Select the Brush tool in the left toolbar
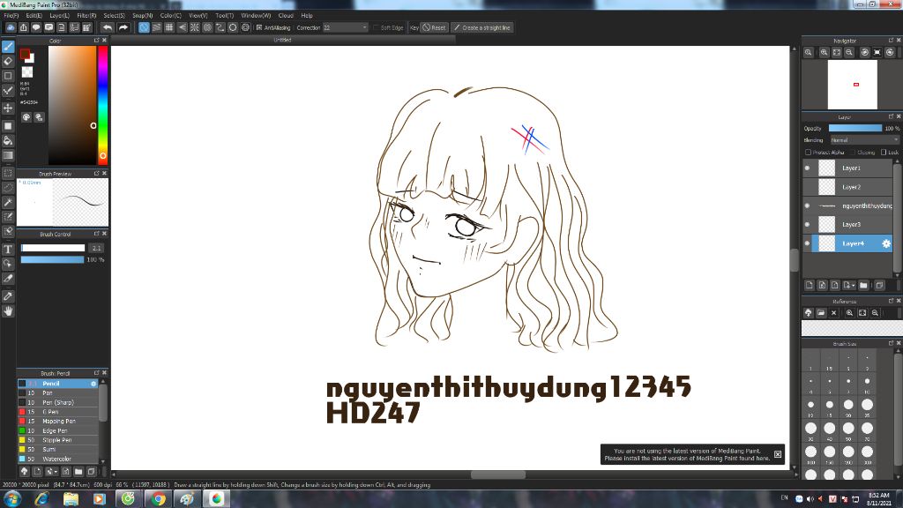Image resolution: width=903 pixels, height=508 pixels. 8,47
